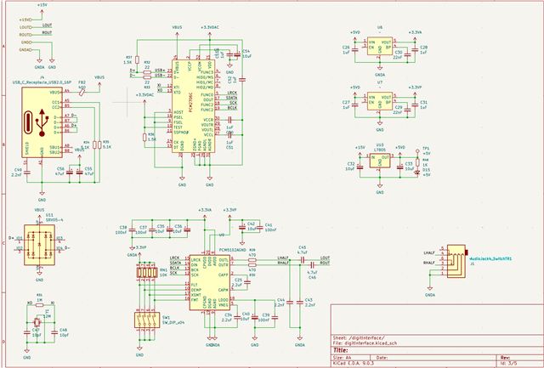Click coupling capacitor C45 4.7uF
544x368 pixels.
303,260
